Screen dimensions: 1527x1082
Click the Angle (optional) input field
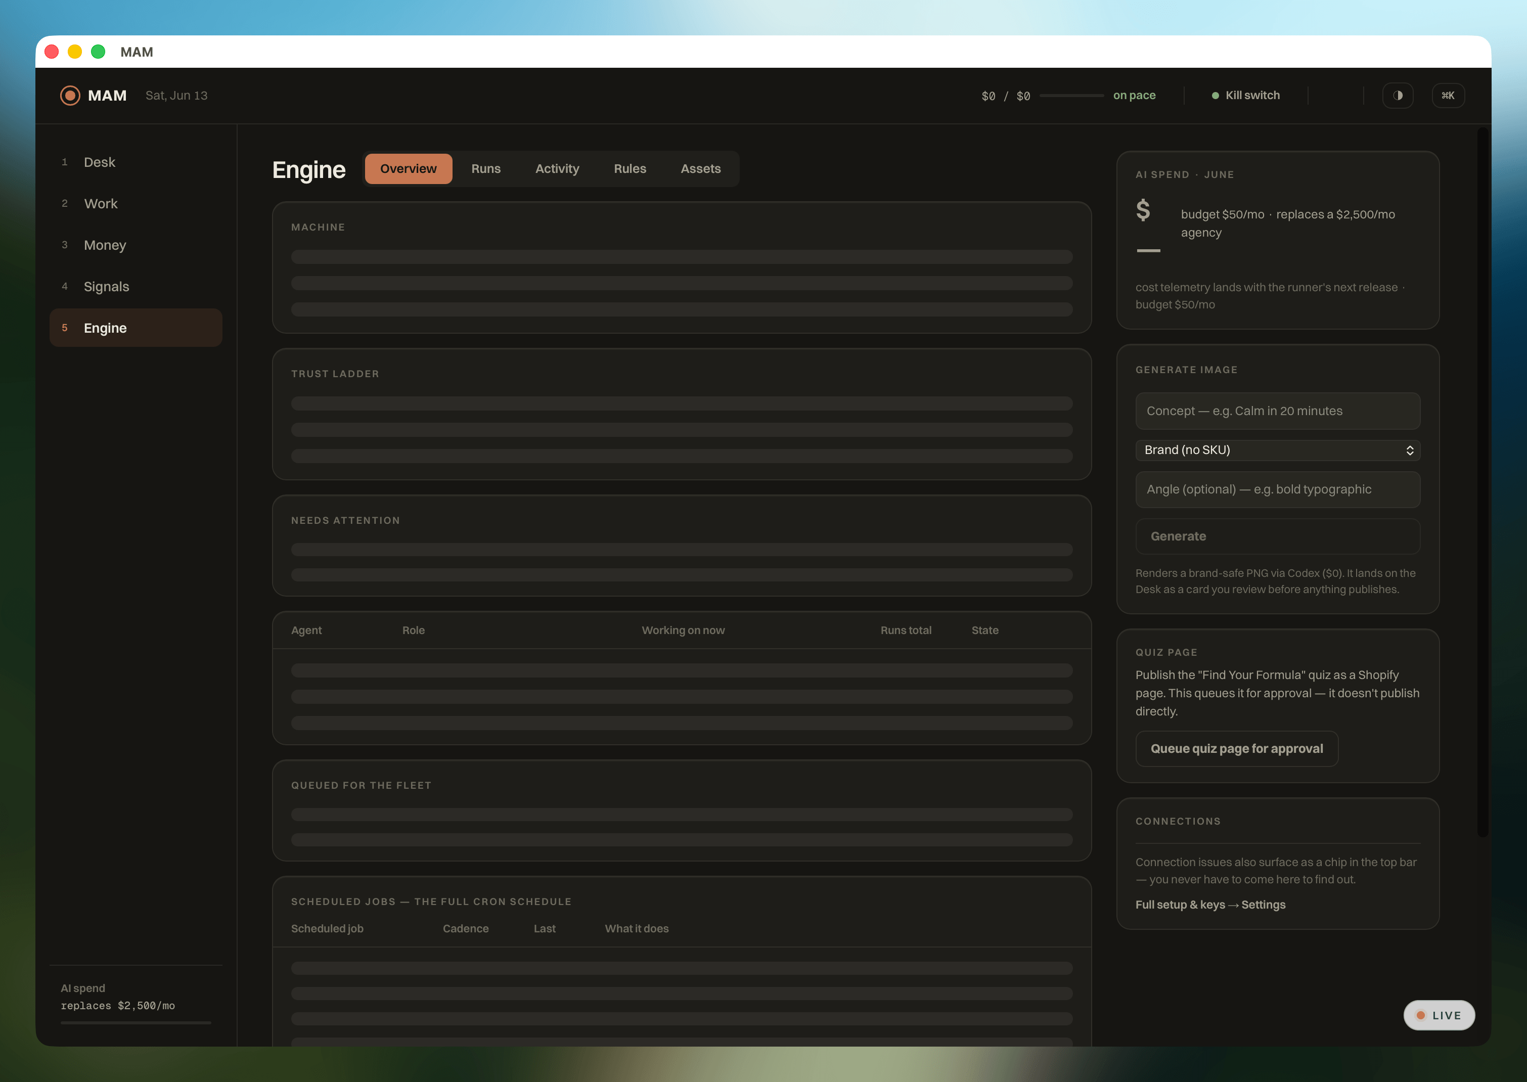click(1278, 490)
